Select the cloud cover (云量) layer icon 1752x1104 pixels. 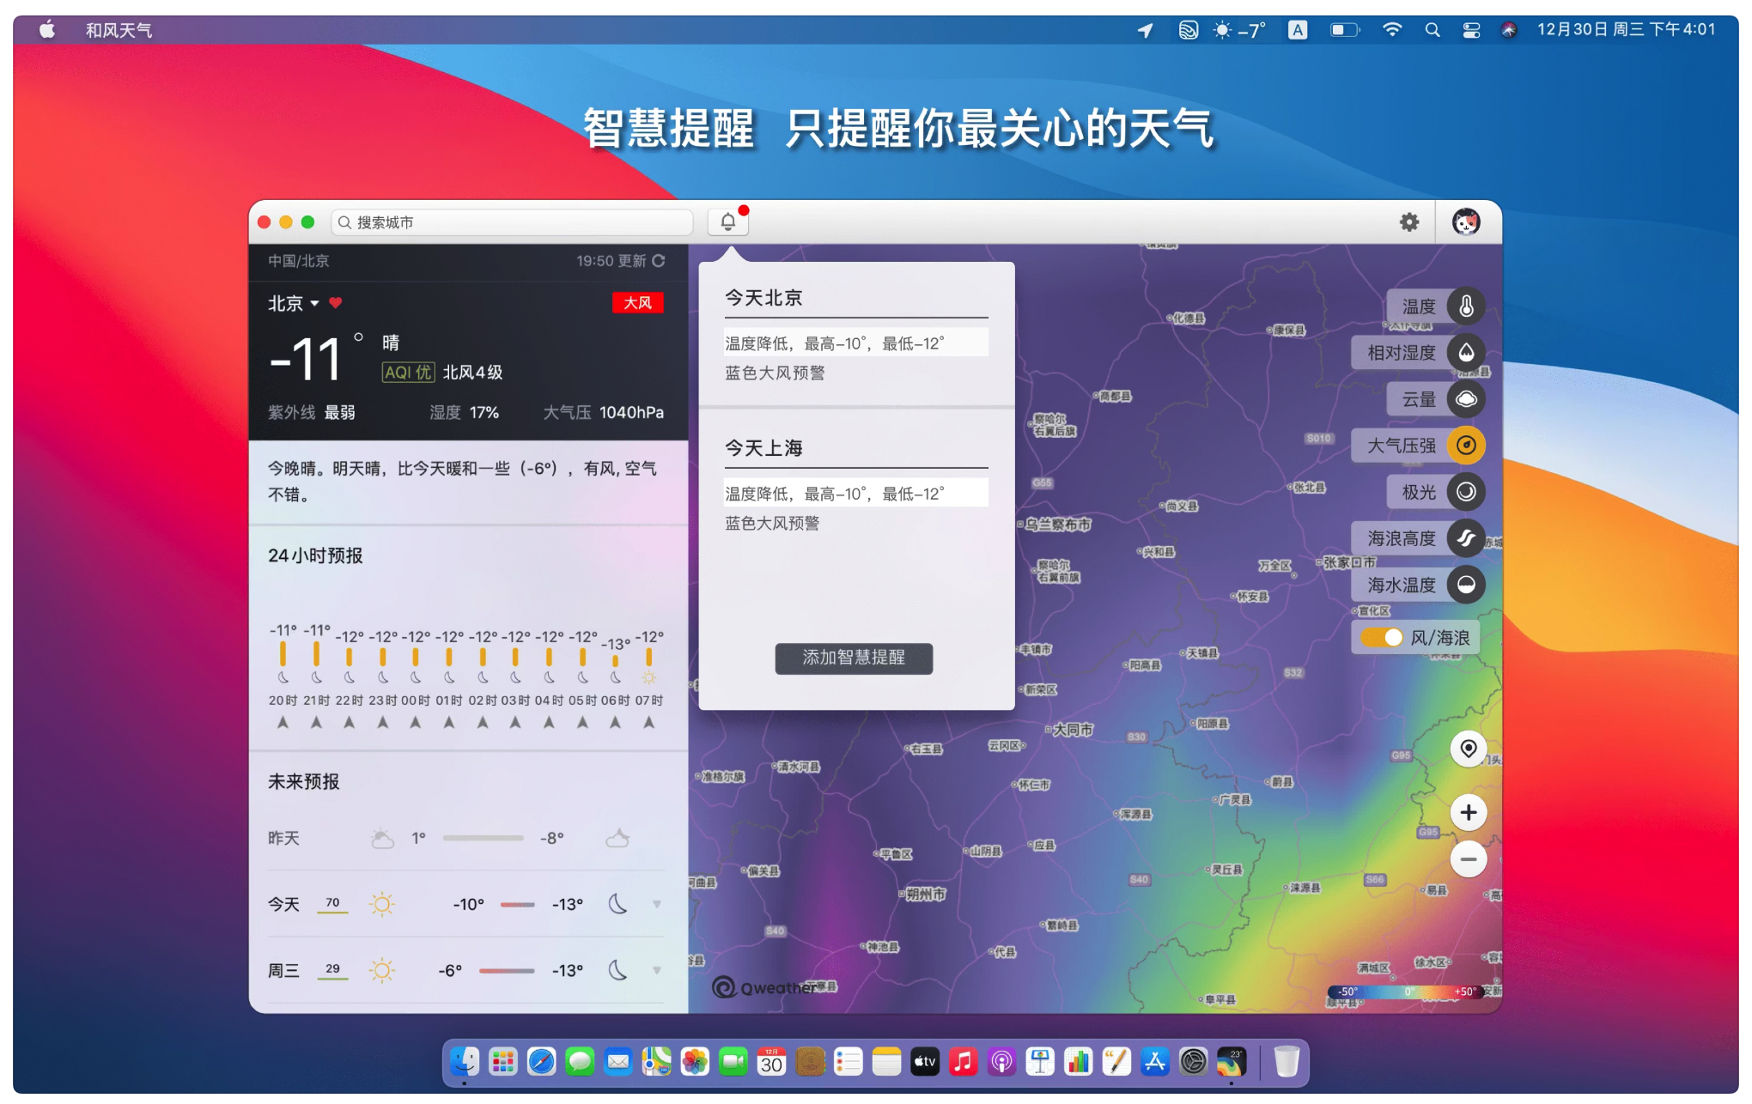click(1466, 399)
